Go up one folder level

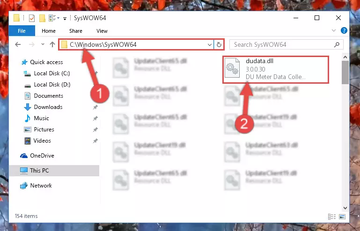[52, 44]
